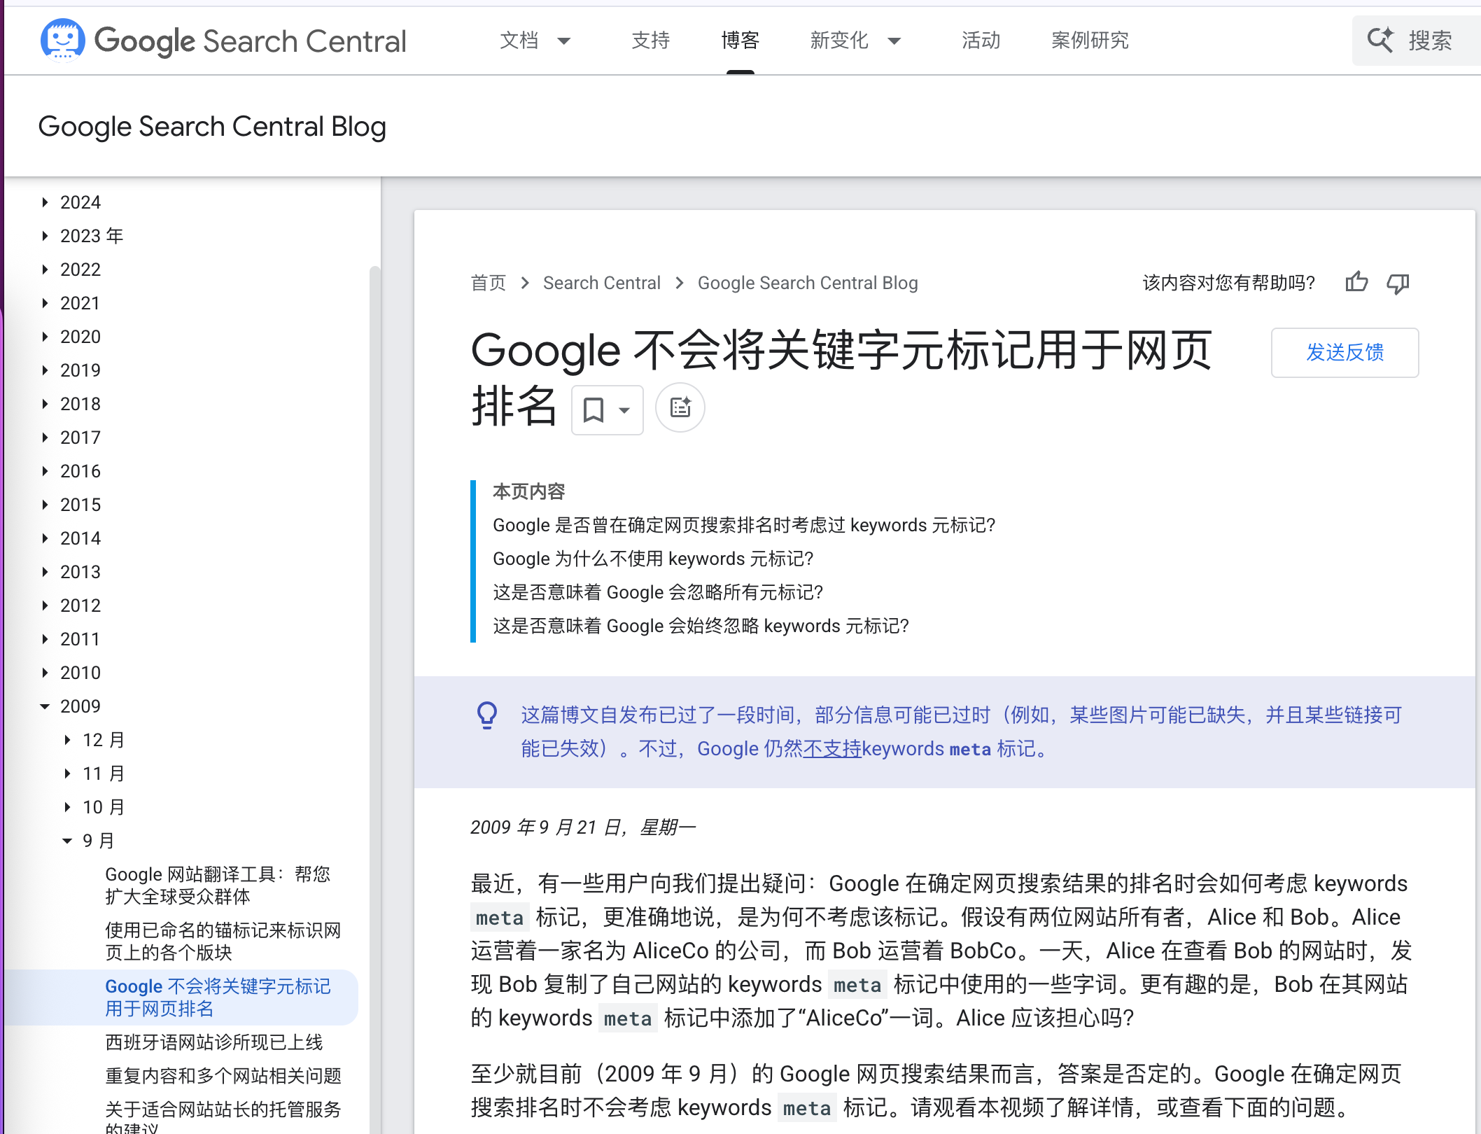Switch to the 博客 tab
This screenshot has width=1481, height=1134.
740,41
